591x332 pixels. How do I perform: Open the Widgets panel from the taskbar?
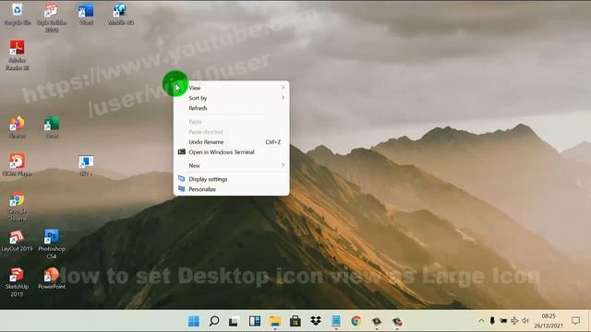pos(255,321)
